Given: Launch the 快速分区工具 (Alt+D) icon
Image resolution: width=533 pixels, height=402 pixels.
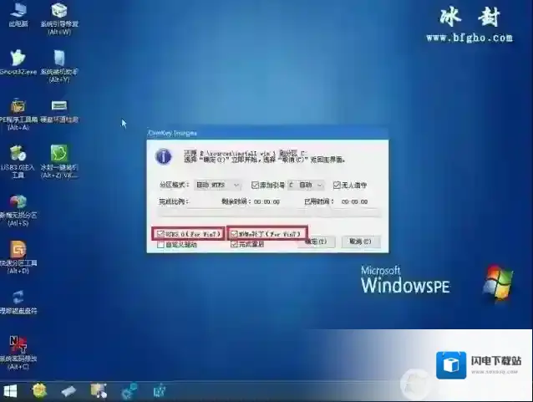Looking at the screenshot, I should tap(18, 251).
